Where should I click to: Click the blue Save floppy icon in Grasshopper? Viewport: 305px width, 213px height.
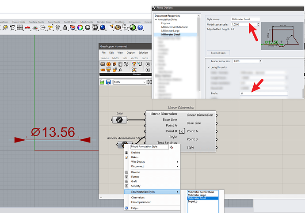point(108,82)
